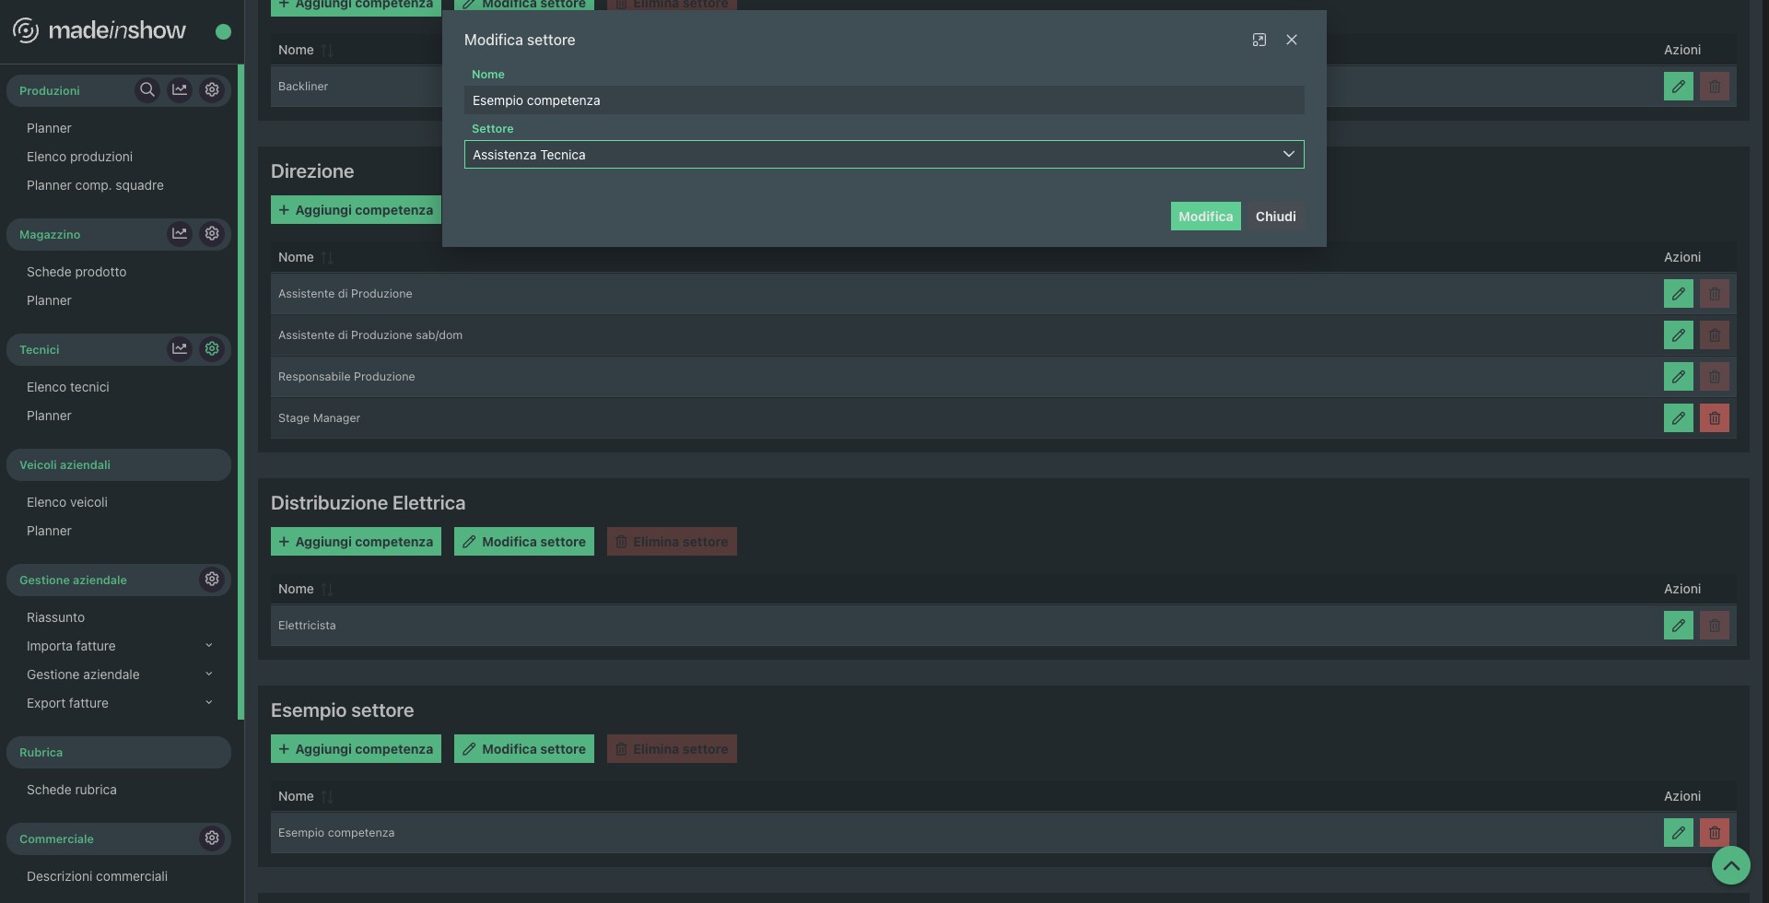Confirm with the green Modifica button
The height and width of the screenshot is (903, 1769).
(1205, 217)
